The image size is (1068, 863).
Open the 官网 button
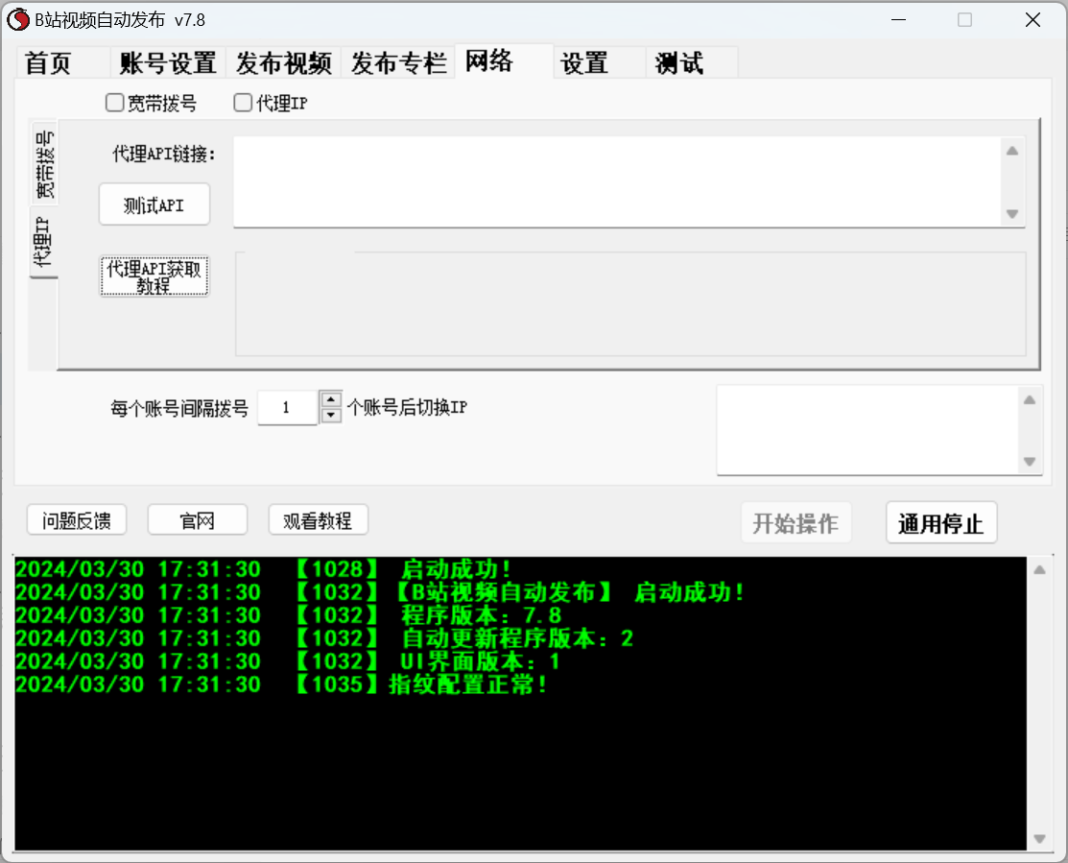198,520
